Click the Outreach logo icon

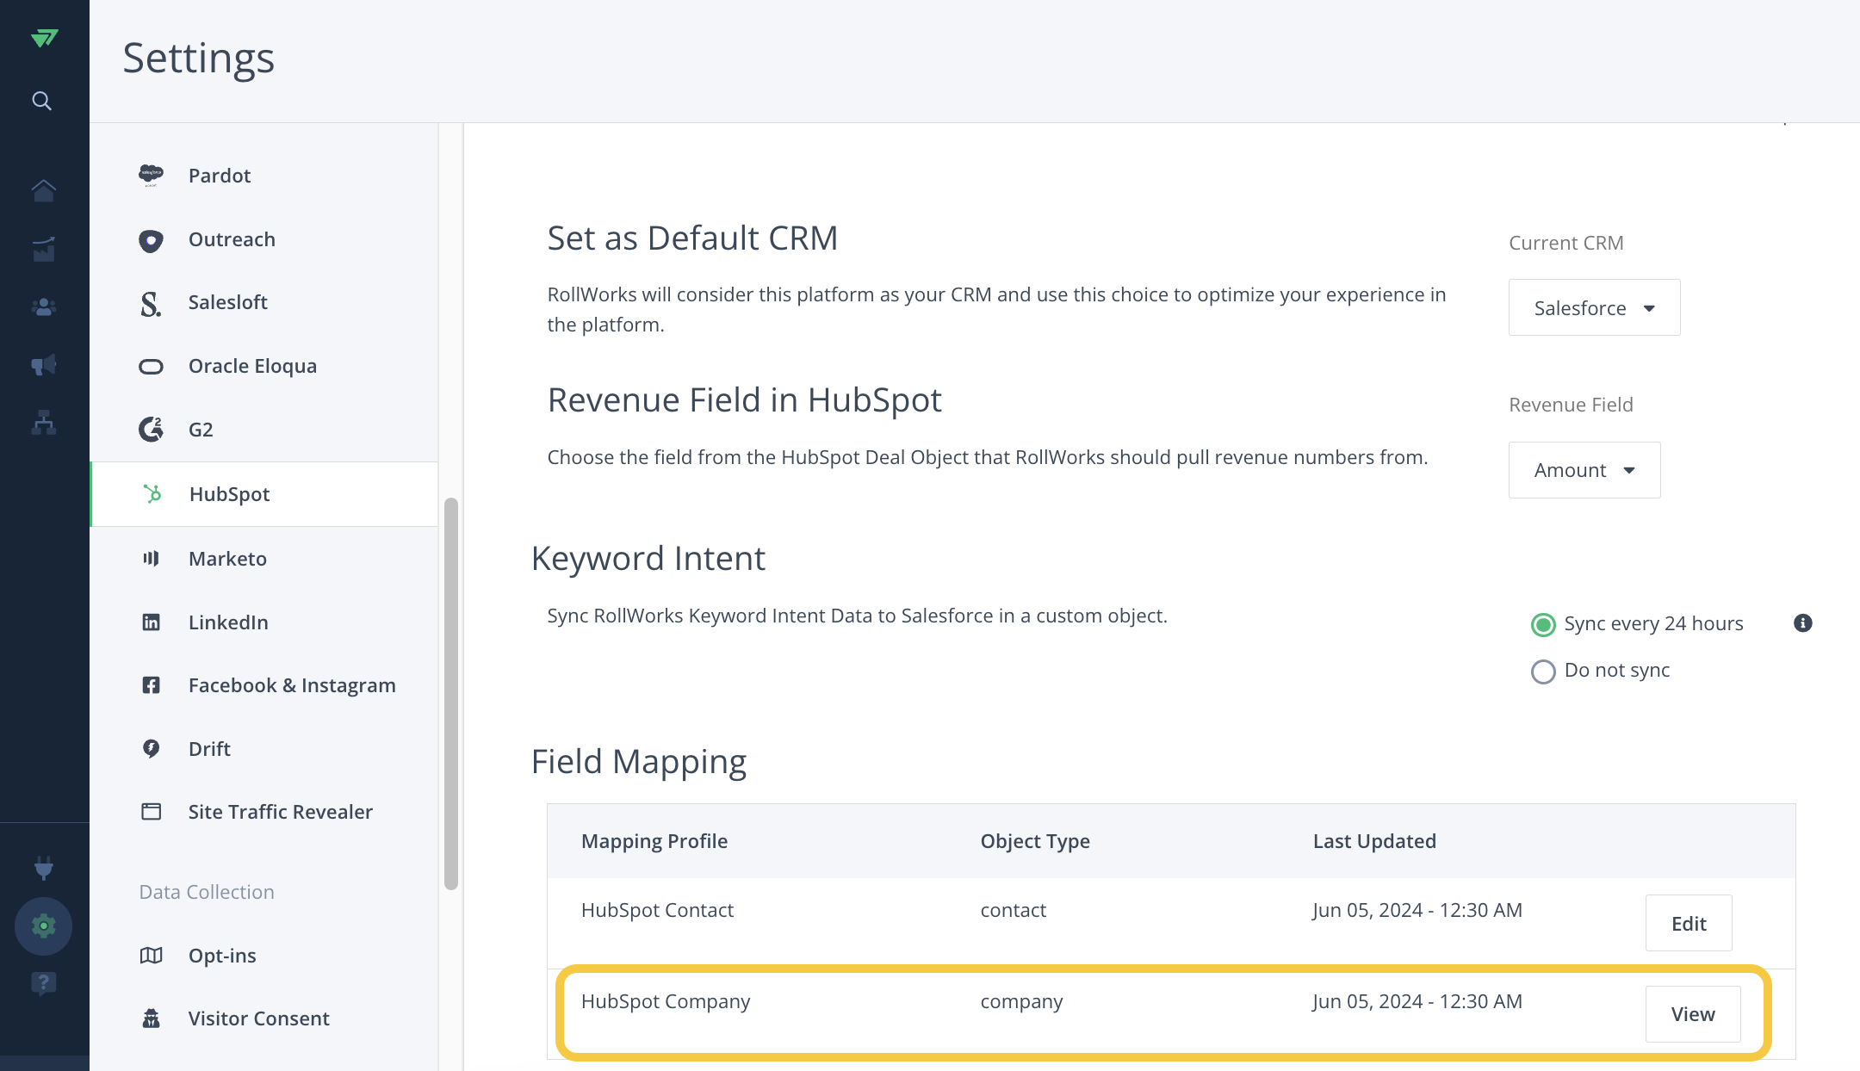pyautogui.click(x=151, y=240)
